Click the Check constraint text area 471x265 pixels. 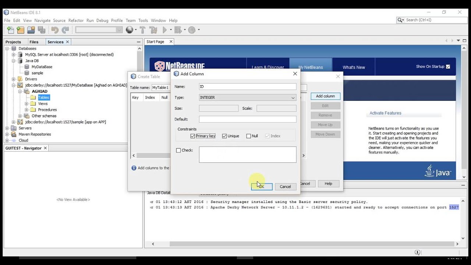(248, 155)
